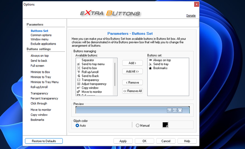Open Roll-up/Unroll settings in sidebar

click(39, 87)
